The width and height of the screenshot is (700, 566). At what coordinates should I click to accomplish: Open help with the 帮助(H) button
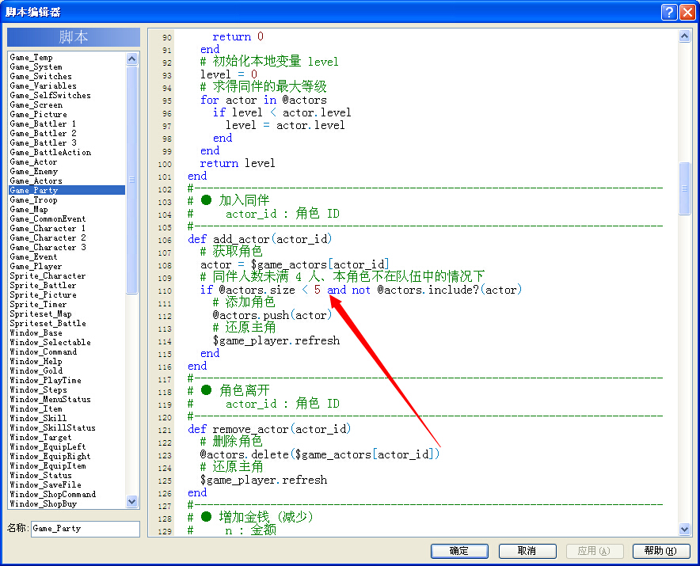tap(661, 551)
